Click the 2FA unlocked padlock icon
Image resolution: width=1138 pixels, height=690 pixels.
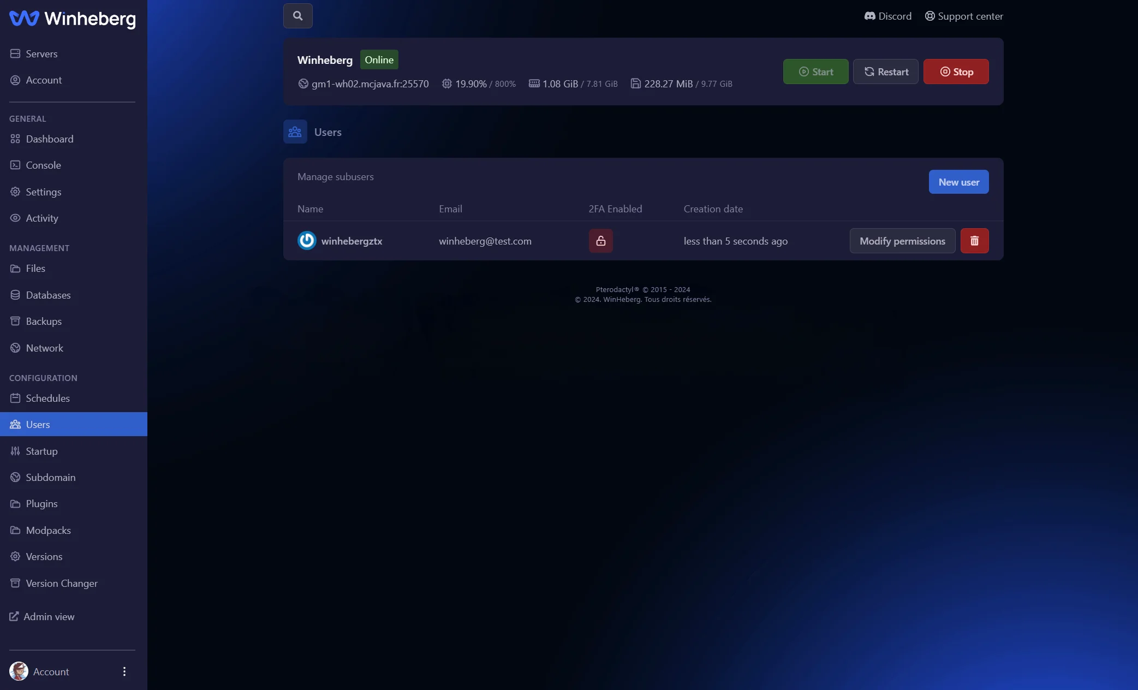[x=600, y=241]
